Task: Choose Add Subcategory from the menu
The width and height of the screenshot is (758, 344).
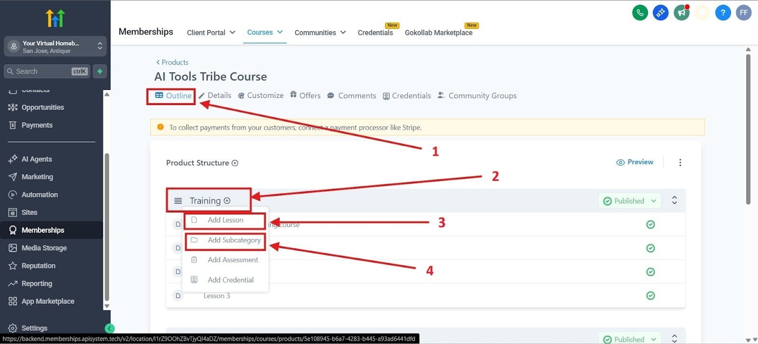Action: point(226,240)
